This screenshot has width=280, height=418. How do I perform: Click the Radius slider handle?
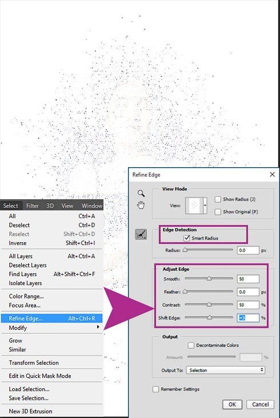pos(185,250)
